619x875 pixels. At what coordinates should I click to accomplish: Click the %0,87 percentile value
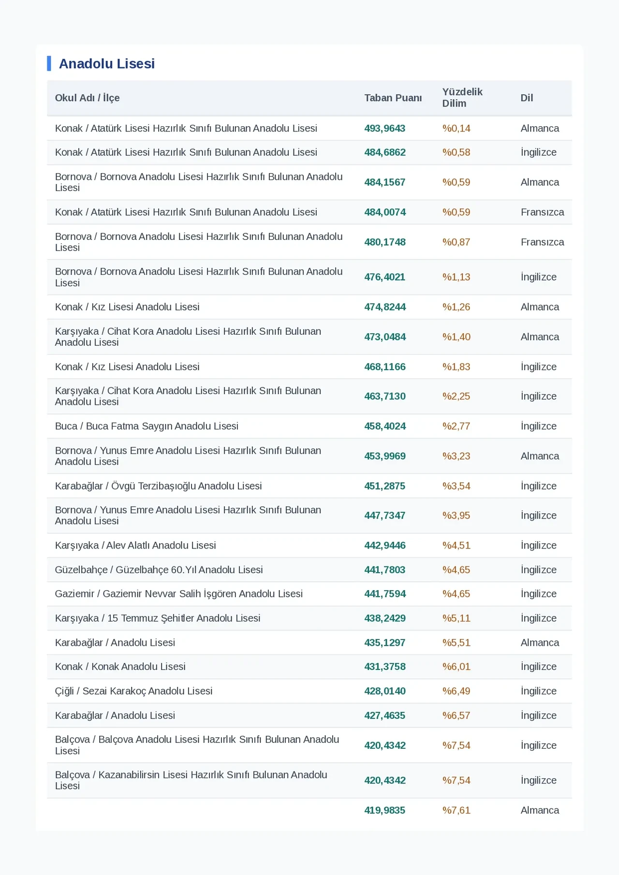click(456, 242)
